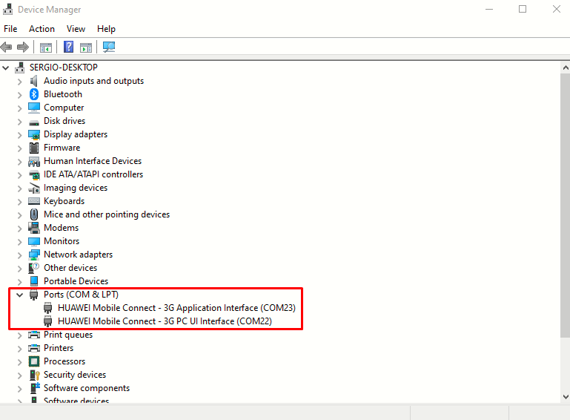Screen dimensions: 570x420
Task: Click the Software components puzzle icon
Action: tap(35, 388)
